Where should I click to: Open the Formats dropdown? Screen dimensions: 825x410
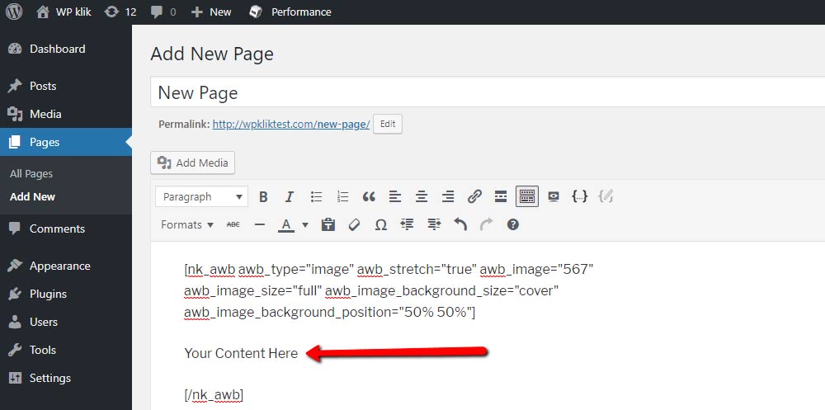point(187,224)
